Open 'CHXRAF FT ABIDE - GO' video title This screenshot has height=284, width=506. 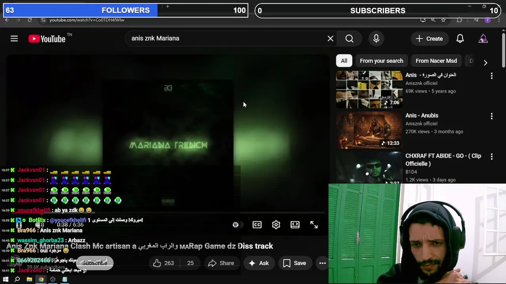[x=443, y=159]
